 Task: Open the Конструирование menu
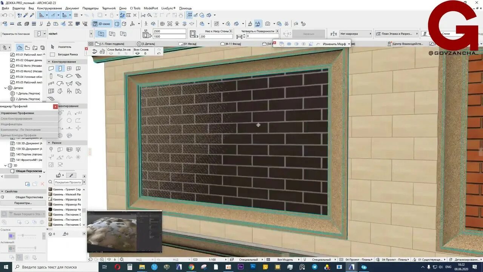pyautogui.click(x=50, y=8)
